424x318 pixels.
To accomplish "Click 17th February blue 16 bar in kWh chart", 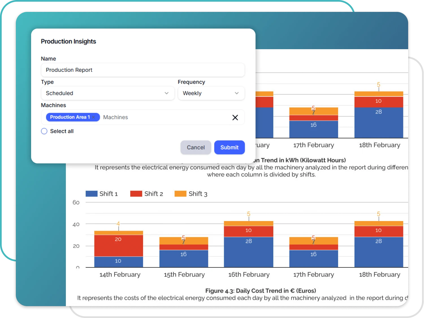I will pyautogui.click(x=313, y=129).
